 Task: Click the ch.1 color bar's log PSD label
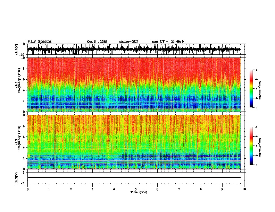pyautogui.click(x=260, y=90)
